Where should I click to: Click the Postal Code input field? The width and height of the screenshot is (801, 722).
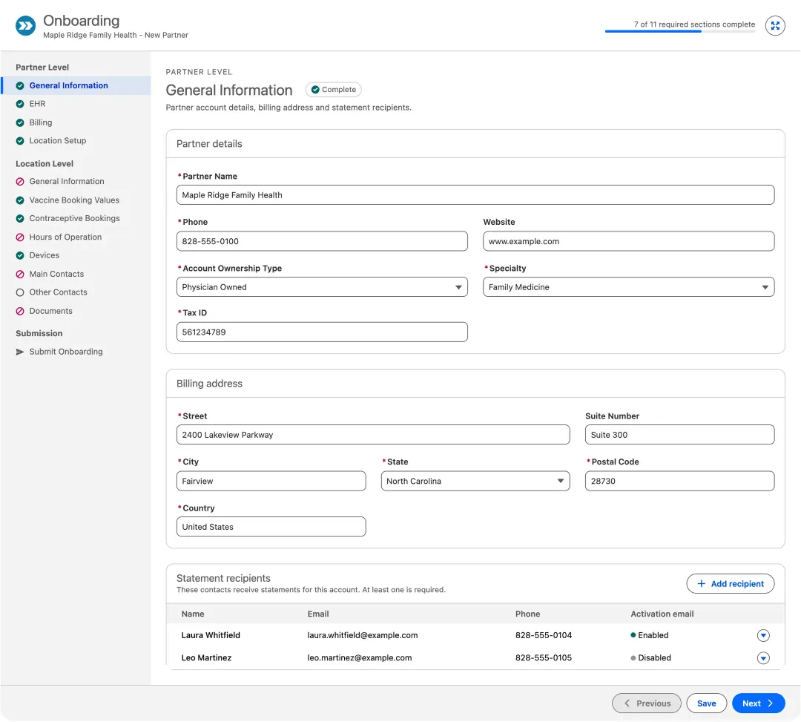click(679, 482)
